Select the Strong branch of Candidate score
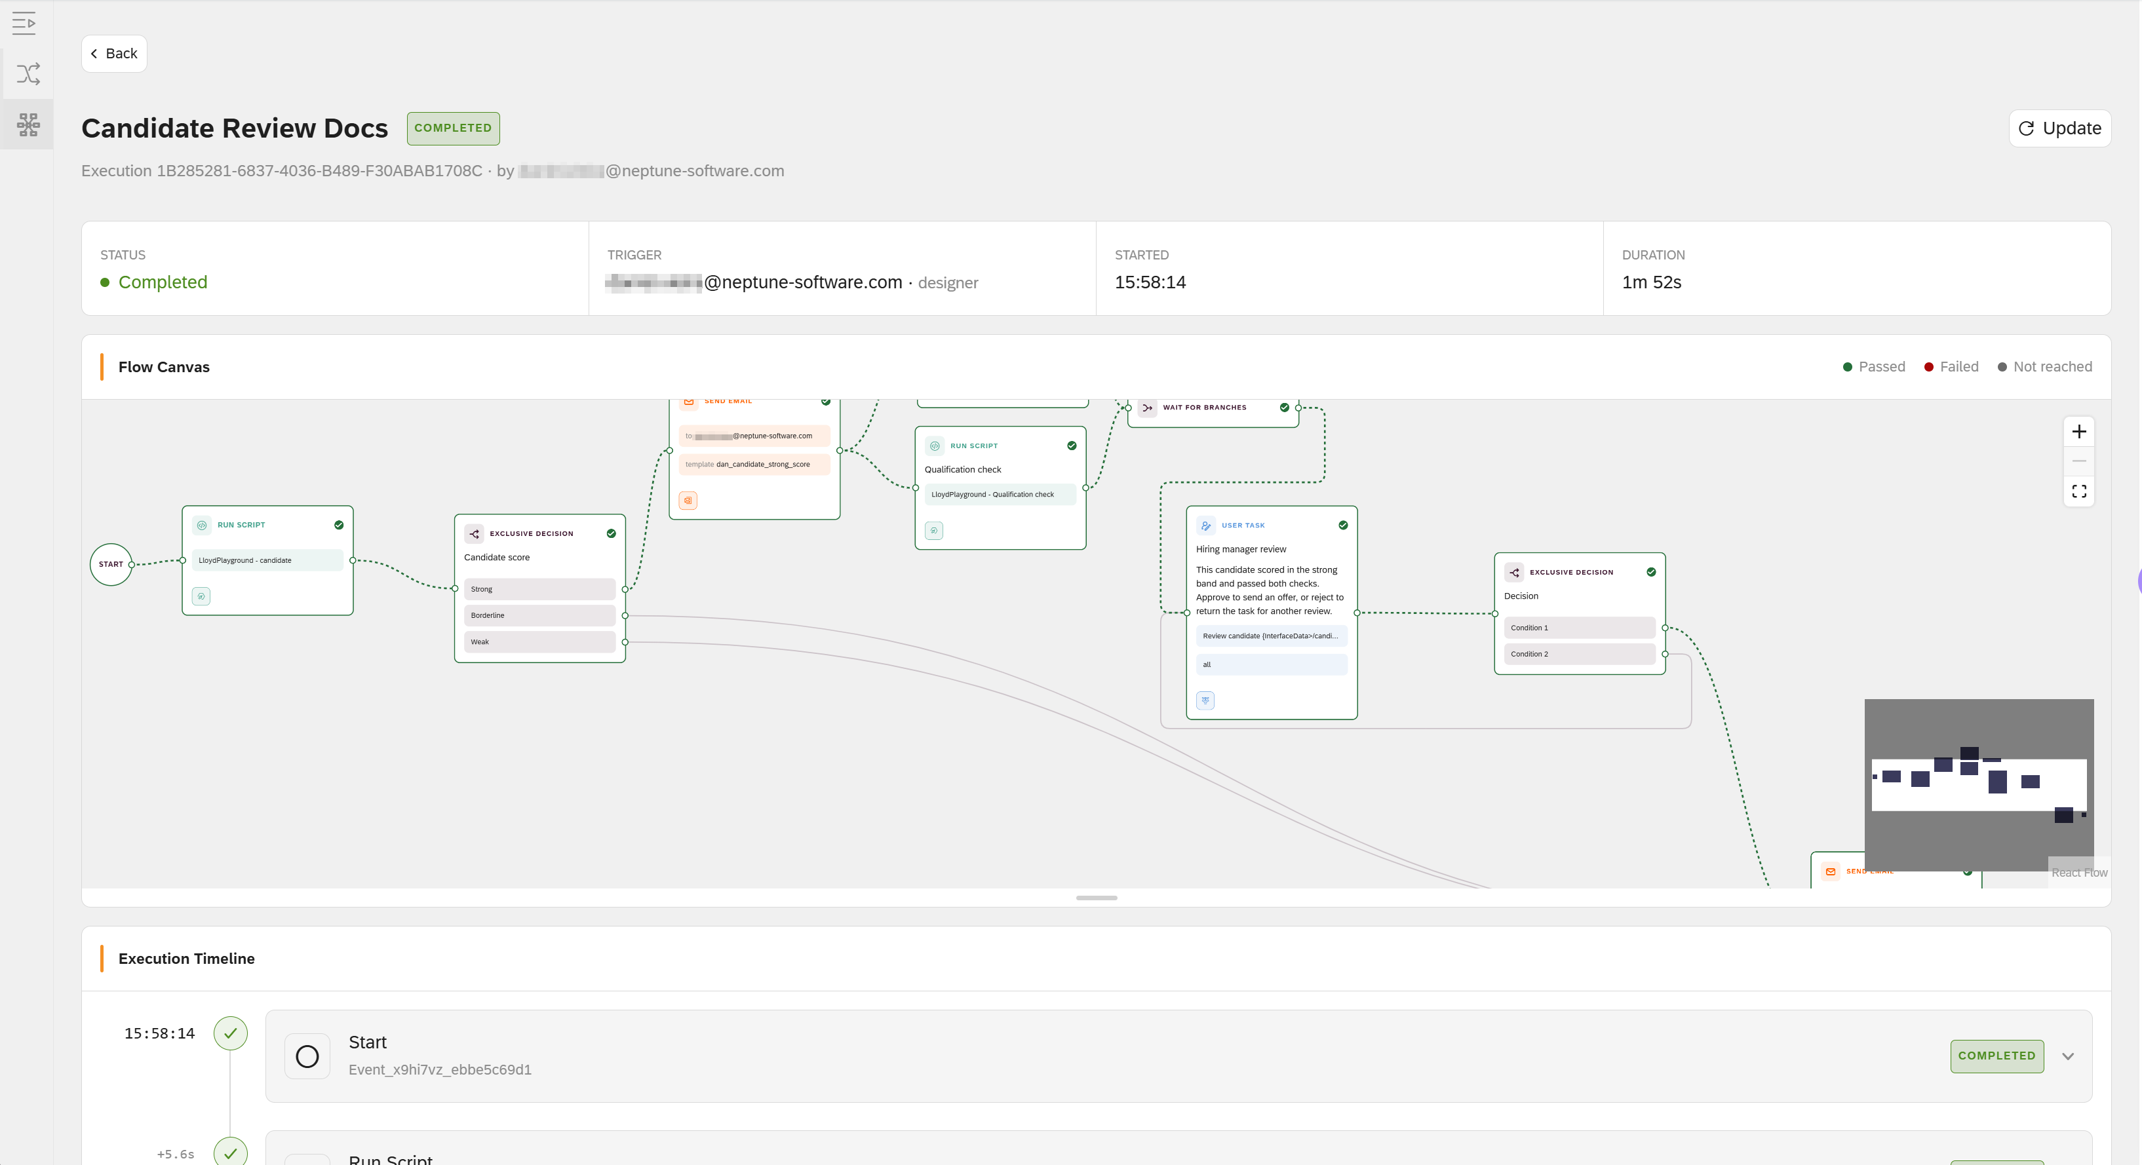 (539, 589)
